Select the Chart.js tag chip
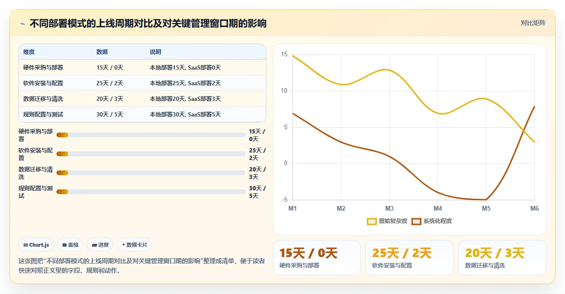Viewport: 565px width, 294px height. tap(36, 245)
